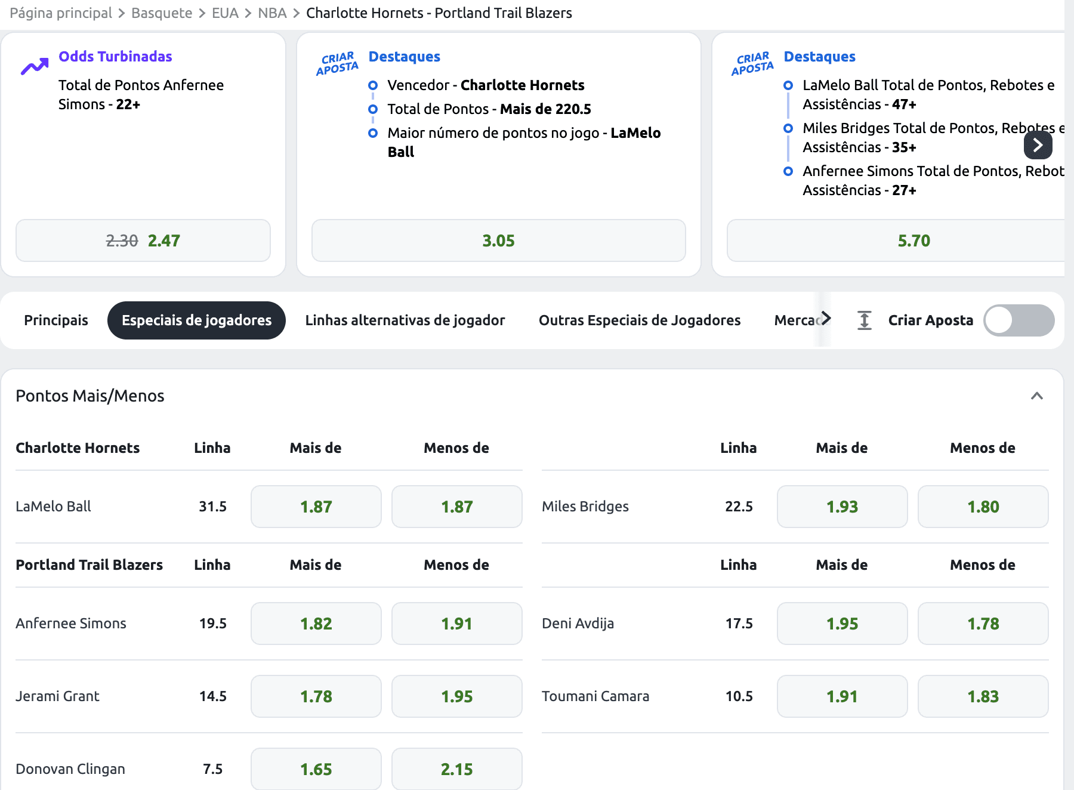
Task: Go to Página principal breadcrumb
Action: click(x=61, y=13)
